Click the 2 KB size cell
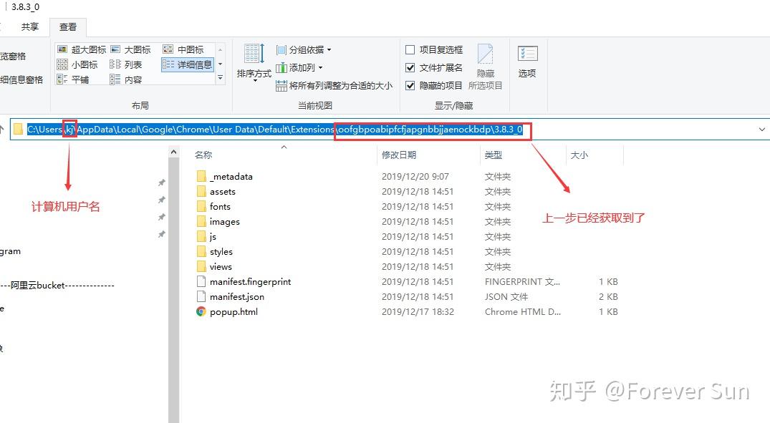770x423 pixels. tap(608, 296)
